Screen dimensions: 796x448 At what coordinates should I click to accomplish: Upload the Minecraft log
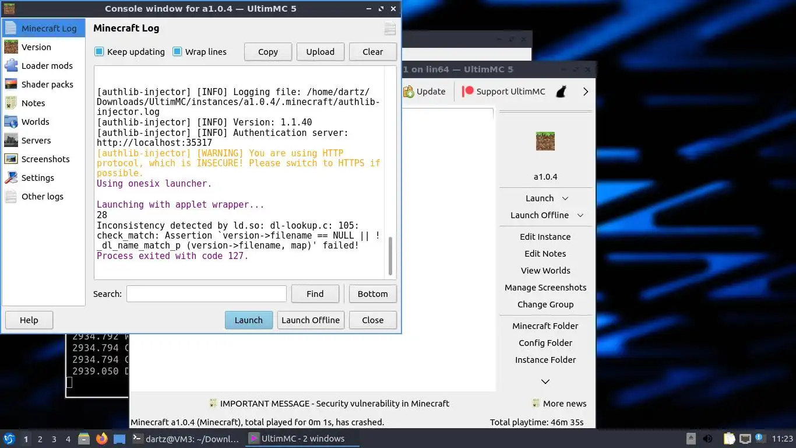320,51
